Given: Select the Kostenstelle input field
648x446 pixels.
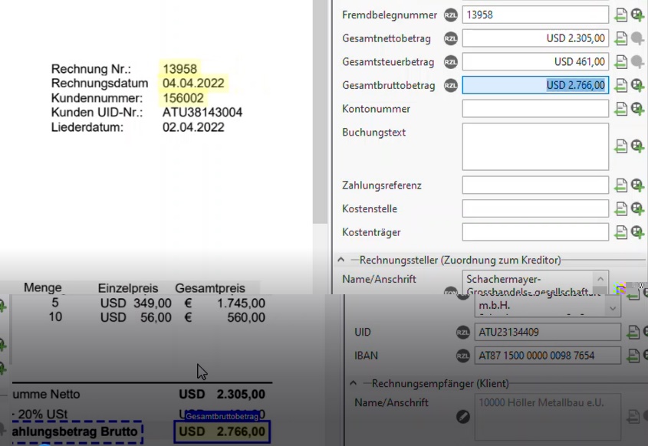Looking at the screenshot, I should (x=535, y=208).
